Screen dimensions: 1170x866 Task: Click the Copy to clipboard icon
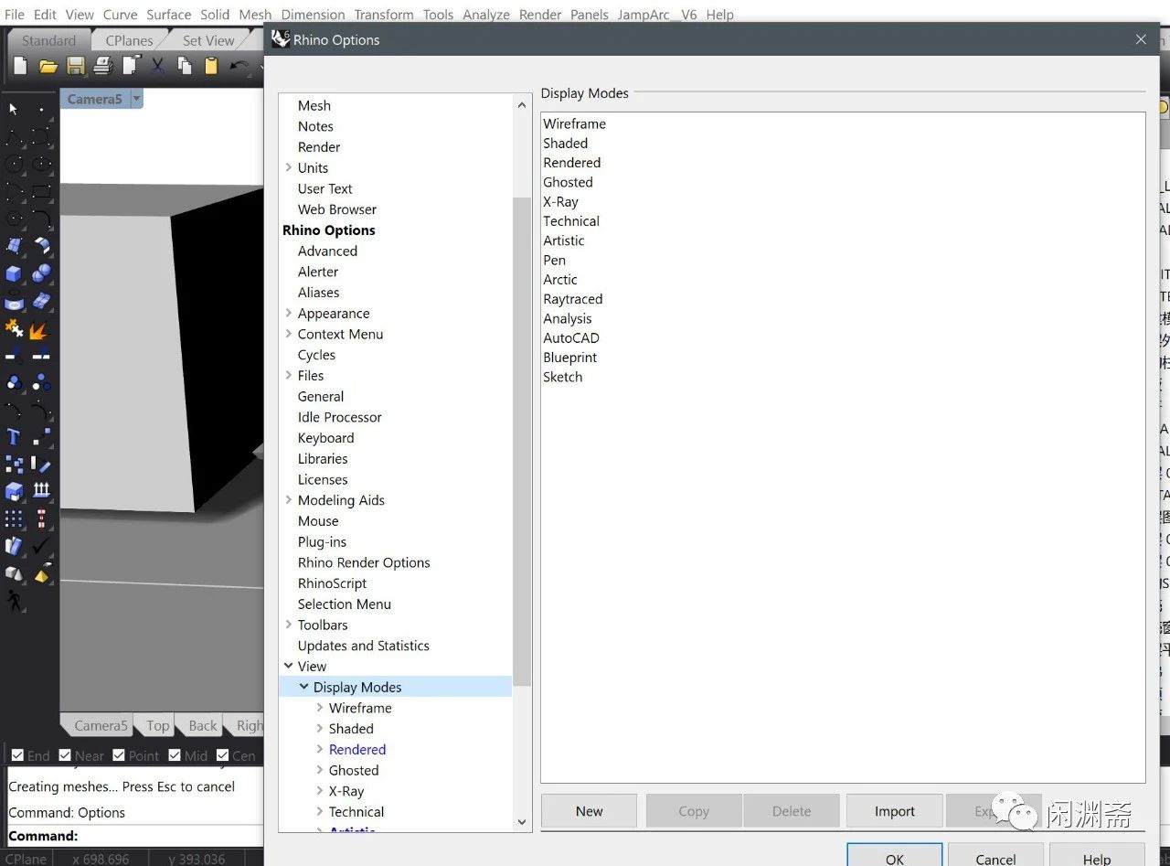pos(185,66)
